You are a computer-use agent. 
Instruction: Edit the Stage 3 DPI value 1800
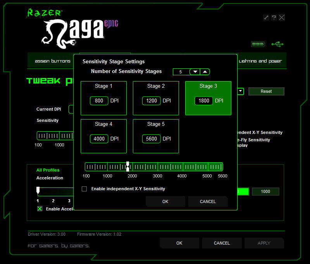coord(204,101)
